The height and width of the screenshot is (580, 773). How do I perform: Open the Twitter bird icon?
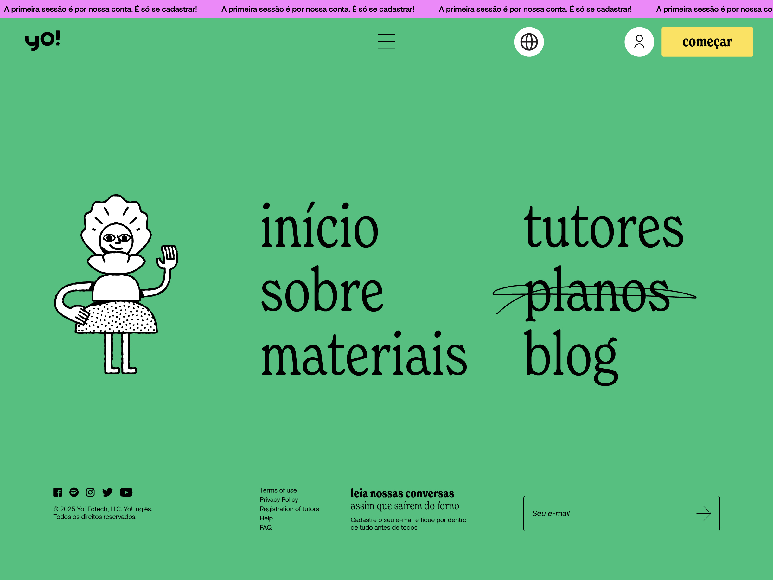pyautogui.click(x=107, y=492)
